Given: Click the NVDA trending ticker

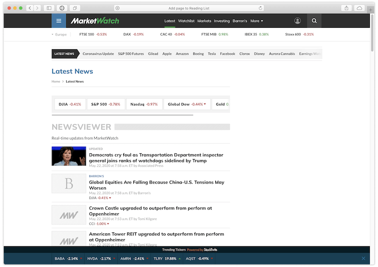Looking at the screenshot, I should point(101,258).
